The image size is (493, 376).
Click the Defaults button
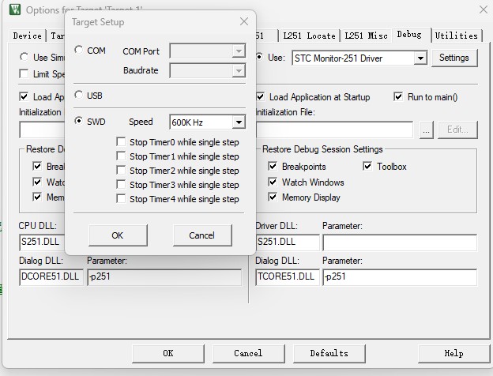pos(329,353)
